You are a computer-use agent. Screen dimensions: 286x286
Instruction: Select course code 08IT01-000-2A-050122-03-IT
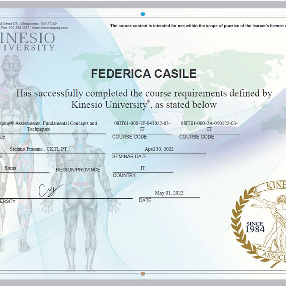(209, 126)
